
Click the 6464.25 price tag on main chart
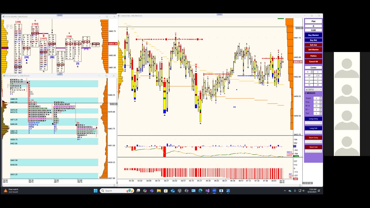coord(298,62)
